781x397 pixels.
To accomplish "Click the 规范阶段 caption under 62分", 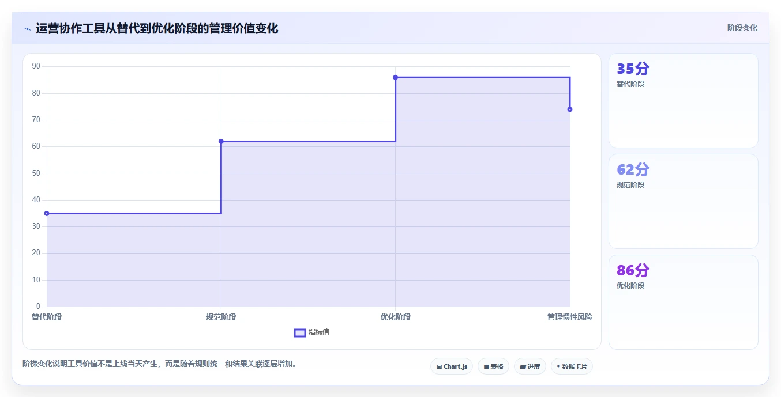I will click(630, 184).
